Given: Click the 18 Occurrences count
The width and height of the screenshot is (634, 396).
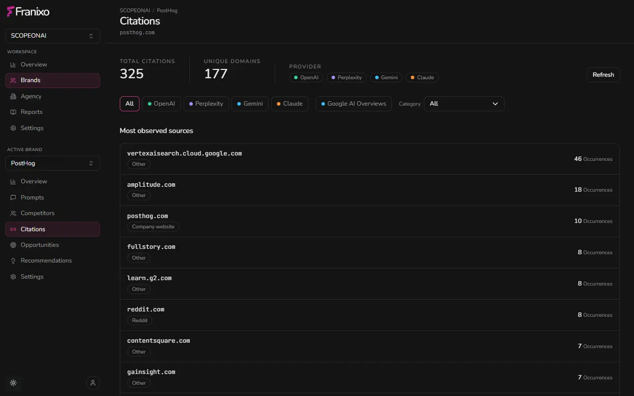Looking at the screenshot, I should click(x=593, y=190).
